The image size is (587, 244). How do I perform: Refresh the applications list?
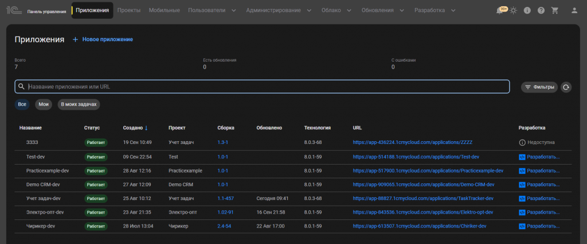coord(566,87)
